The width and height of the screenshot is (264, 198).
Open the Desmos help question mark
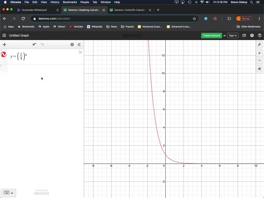pos(252,36)
